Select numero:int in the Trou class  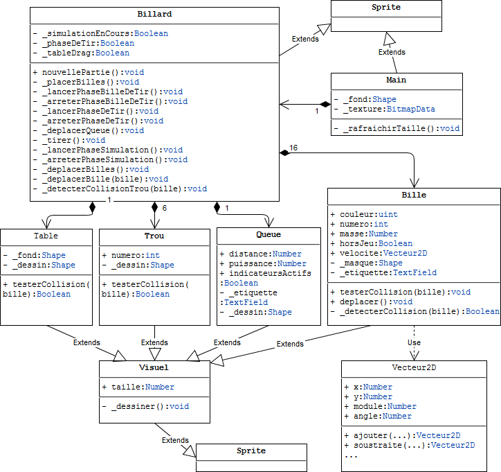131,255
